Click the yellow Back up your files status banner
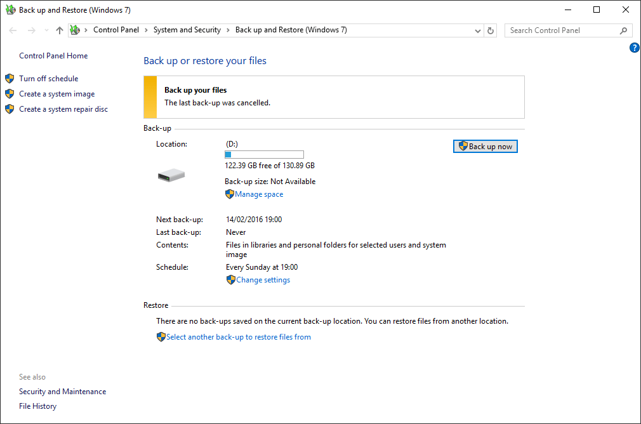This screenshot has width=641, height=424. pos(334,97)
